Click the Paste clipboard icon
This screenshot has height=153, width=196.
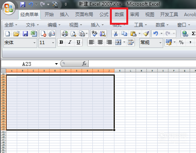(x=133, y=34)
